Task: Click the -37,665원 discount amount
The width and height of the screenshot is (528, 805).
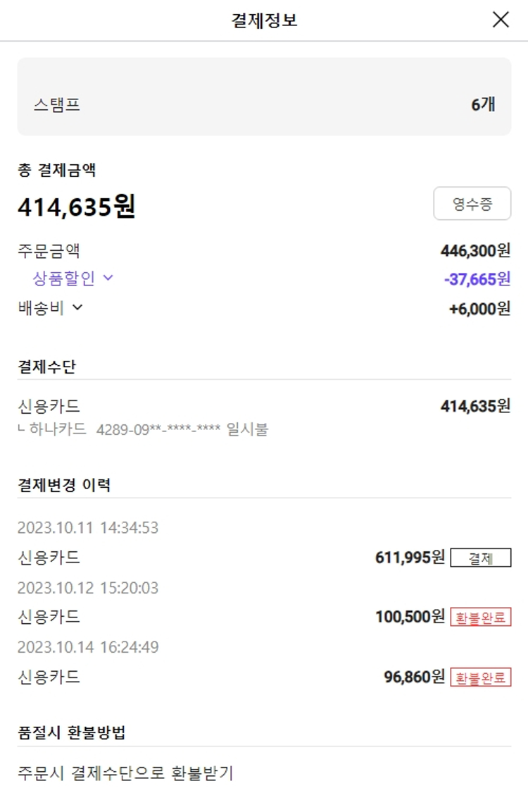Action: pos(477,279)
